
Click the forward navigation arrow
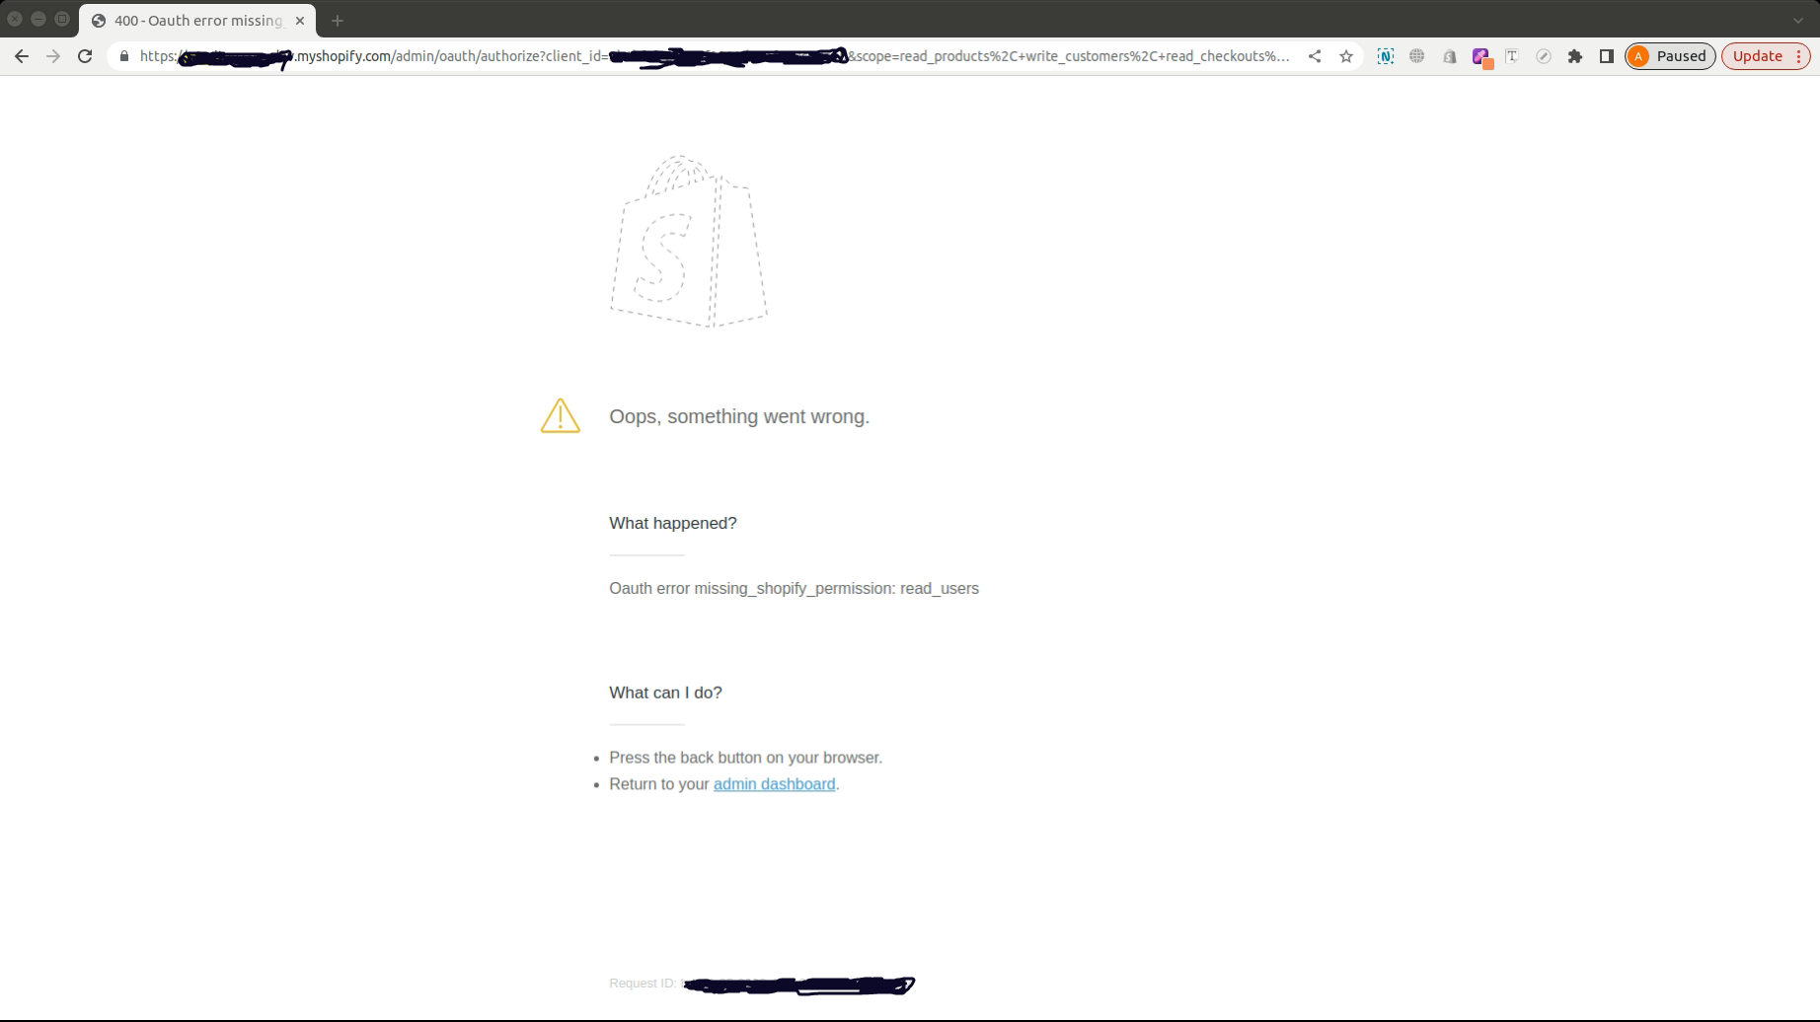pyautogui.click(x=53, y=56)
